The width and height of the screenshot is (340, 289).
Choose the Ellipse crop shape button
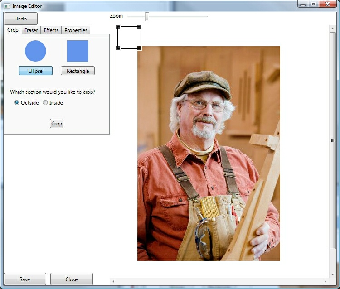[35, 71]
